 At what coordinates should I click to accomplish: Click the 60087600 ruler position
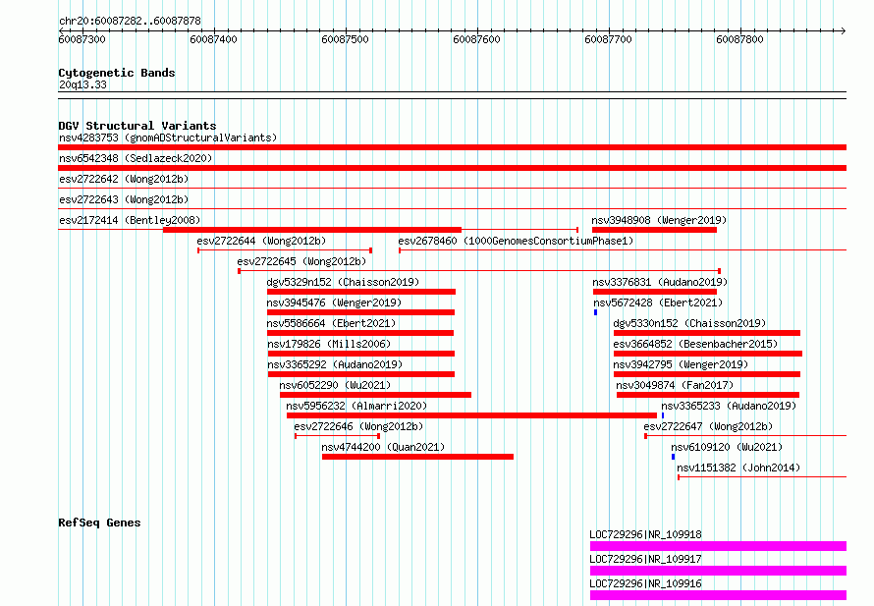[x=476, y=39]
